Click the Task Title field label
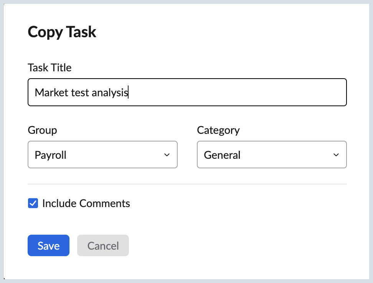 pos(50,68)
